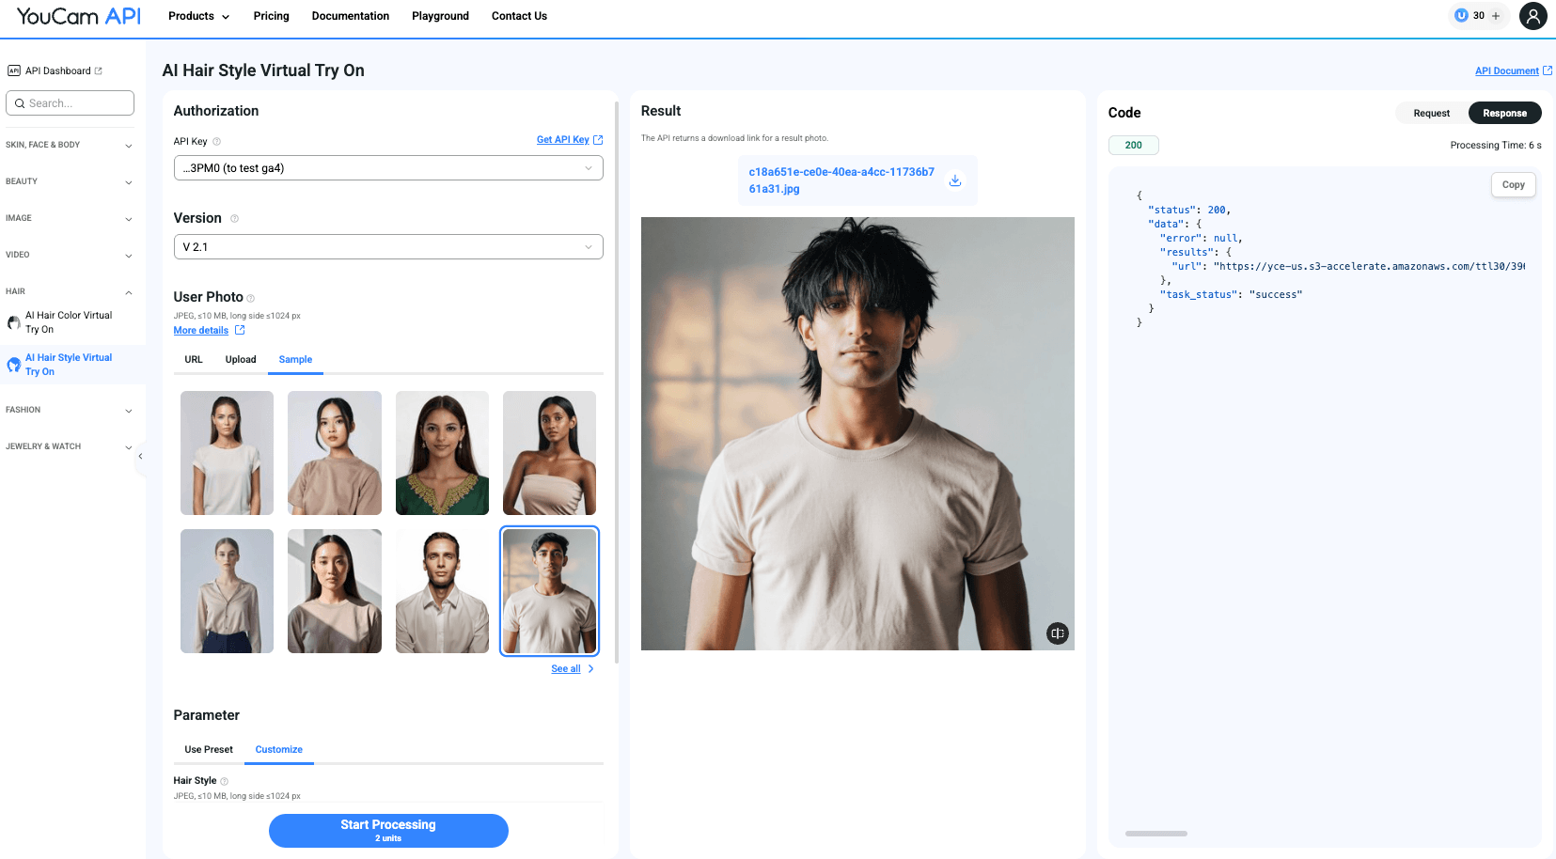1556x859 pixels.
Task: Open the More details link
Action: [201, 331]
